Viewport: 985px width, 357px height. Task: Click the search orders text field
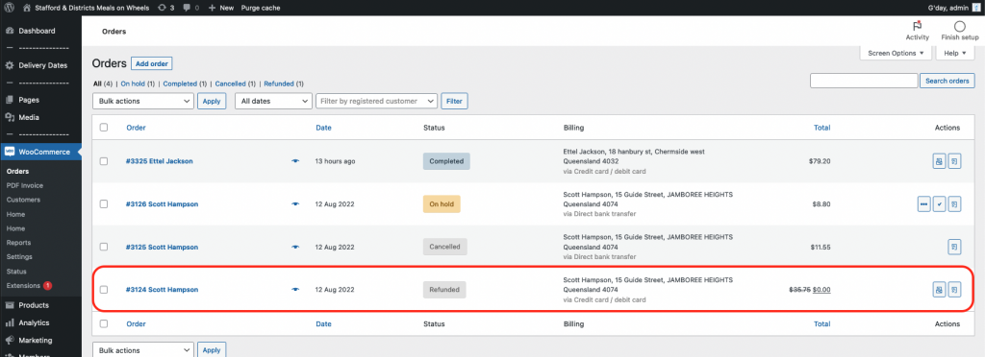pyautogui.click(x=864, y=81)
